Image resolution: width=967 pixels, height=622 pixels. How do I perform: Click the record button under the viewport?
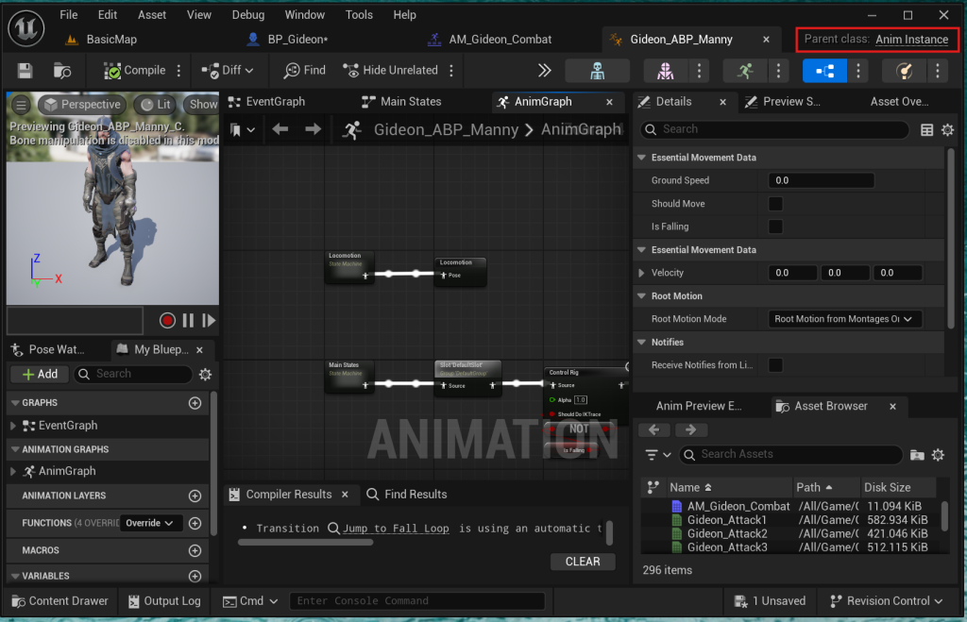[167, 321]
